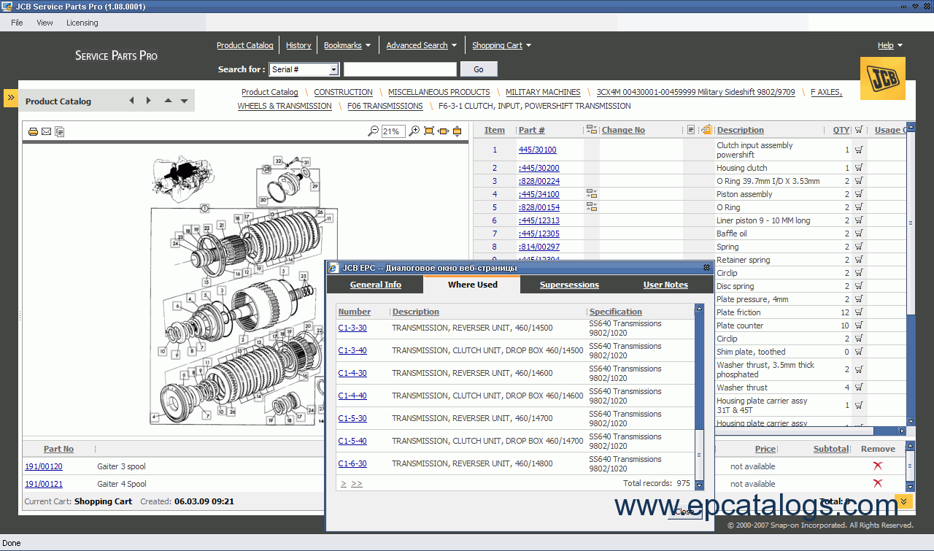934x551 pixels.
Task: Open the Bookmarks dropdown menu
Action: coord(368,45)
